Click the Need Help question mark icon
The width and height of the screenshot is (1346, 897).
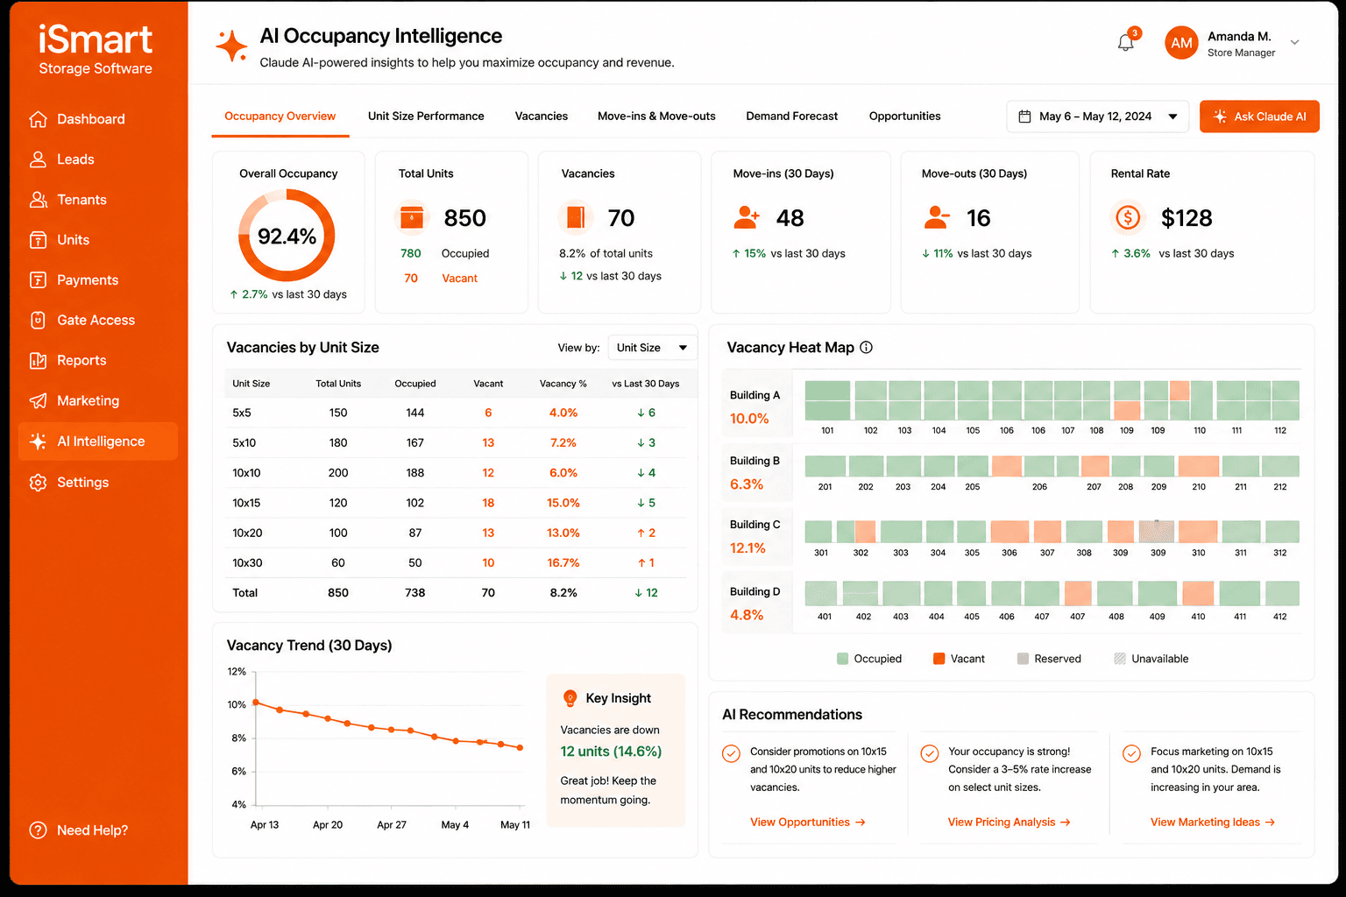(x=38, y=830)
